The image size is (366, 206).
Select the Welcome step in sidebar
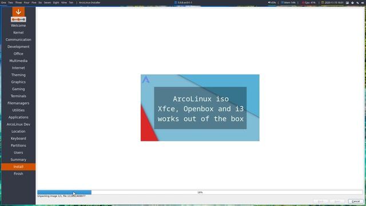(x=18, y=25)
